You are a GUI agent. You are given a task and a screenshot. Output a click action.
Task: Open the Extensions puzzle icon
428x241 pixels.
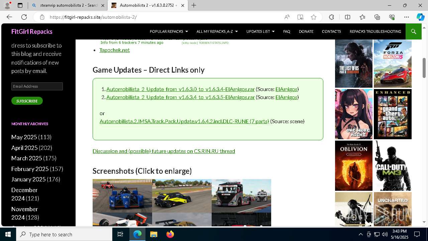(331, 17)
